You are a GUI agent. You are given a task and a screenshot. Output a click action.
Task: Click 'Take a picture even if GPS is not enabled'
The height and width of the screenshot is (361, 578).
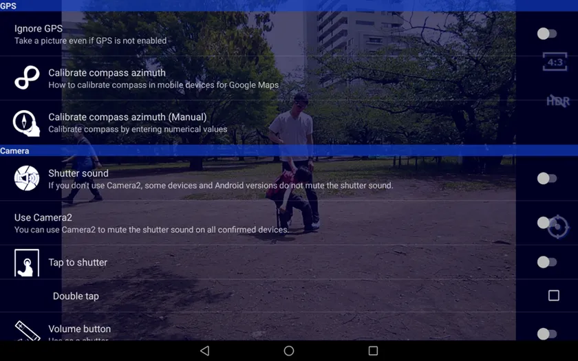click(90, 41)
